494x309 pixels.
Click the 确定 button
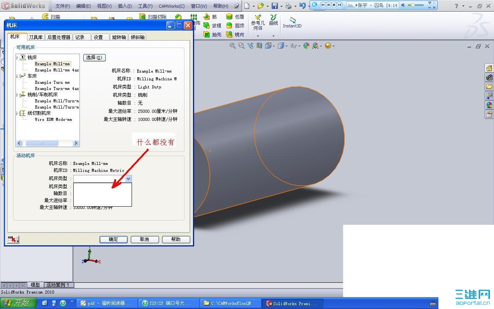113,239
